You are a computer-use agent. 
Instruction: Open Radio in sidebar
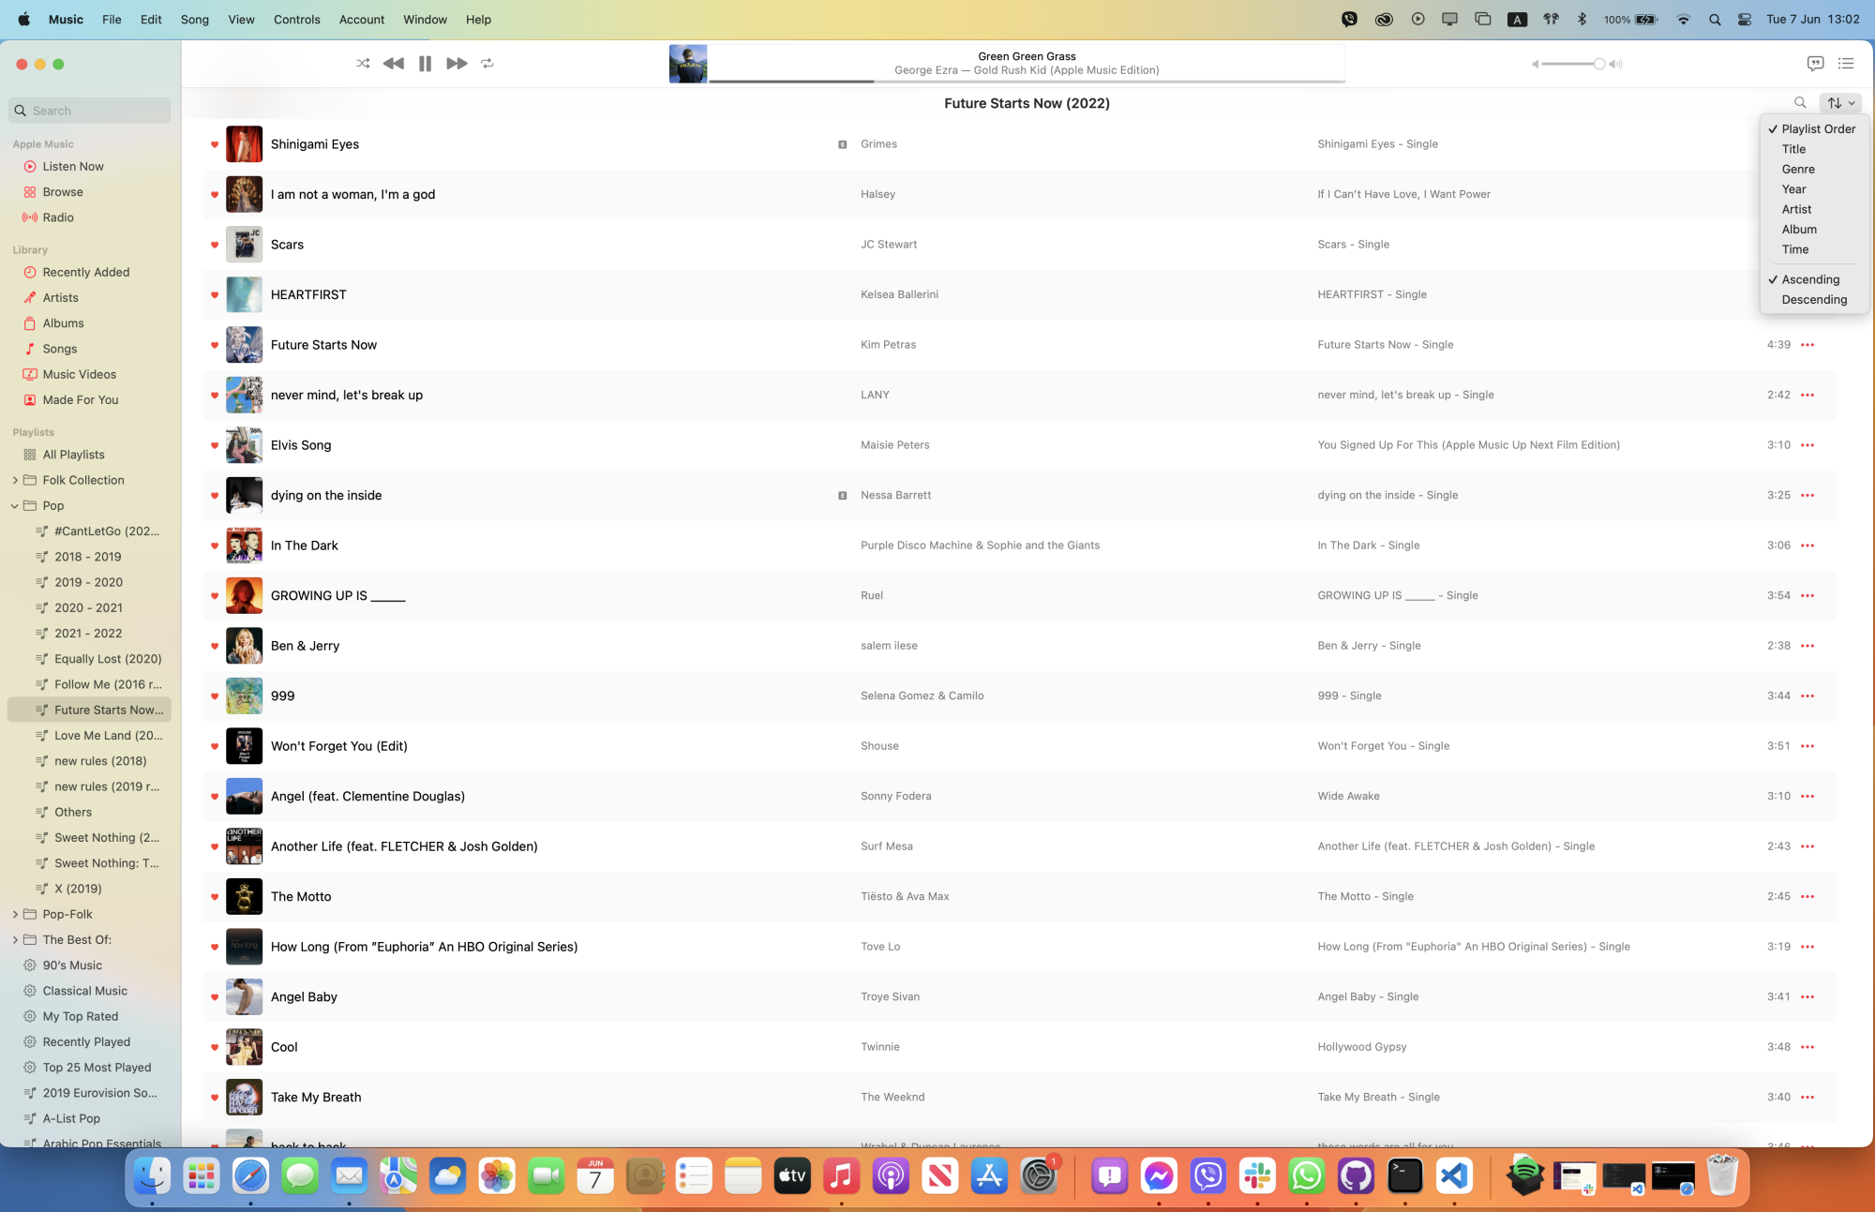(x=58, y=217)
